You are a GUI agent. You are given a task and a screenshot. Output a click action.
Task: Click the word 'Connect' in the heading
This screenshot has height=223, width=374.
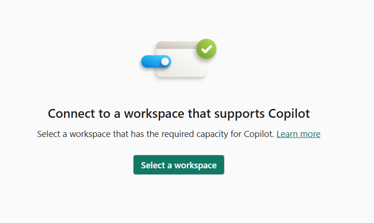(x=70, y=114)
